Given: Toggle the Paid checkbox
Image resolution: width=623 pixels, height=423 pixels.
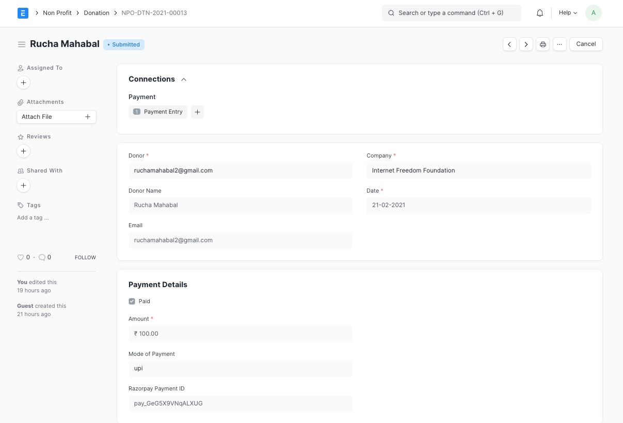Looking at the screenshot, I should tap(132, 301).
